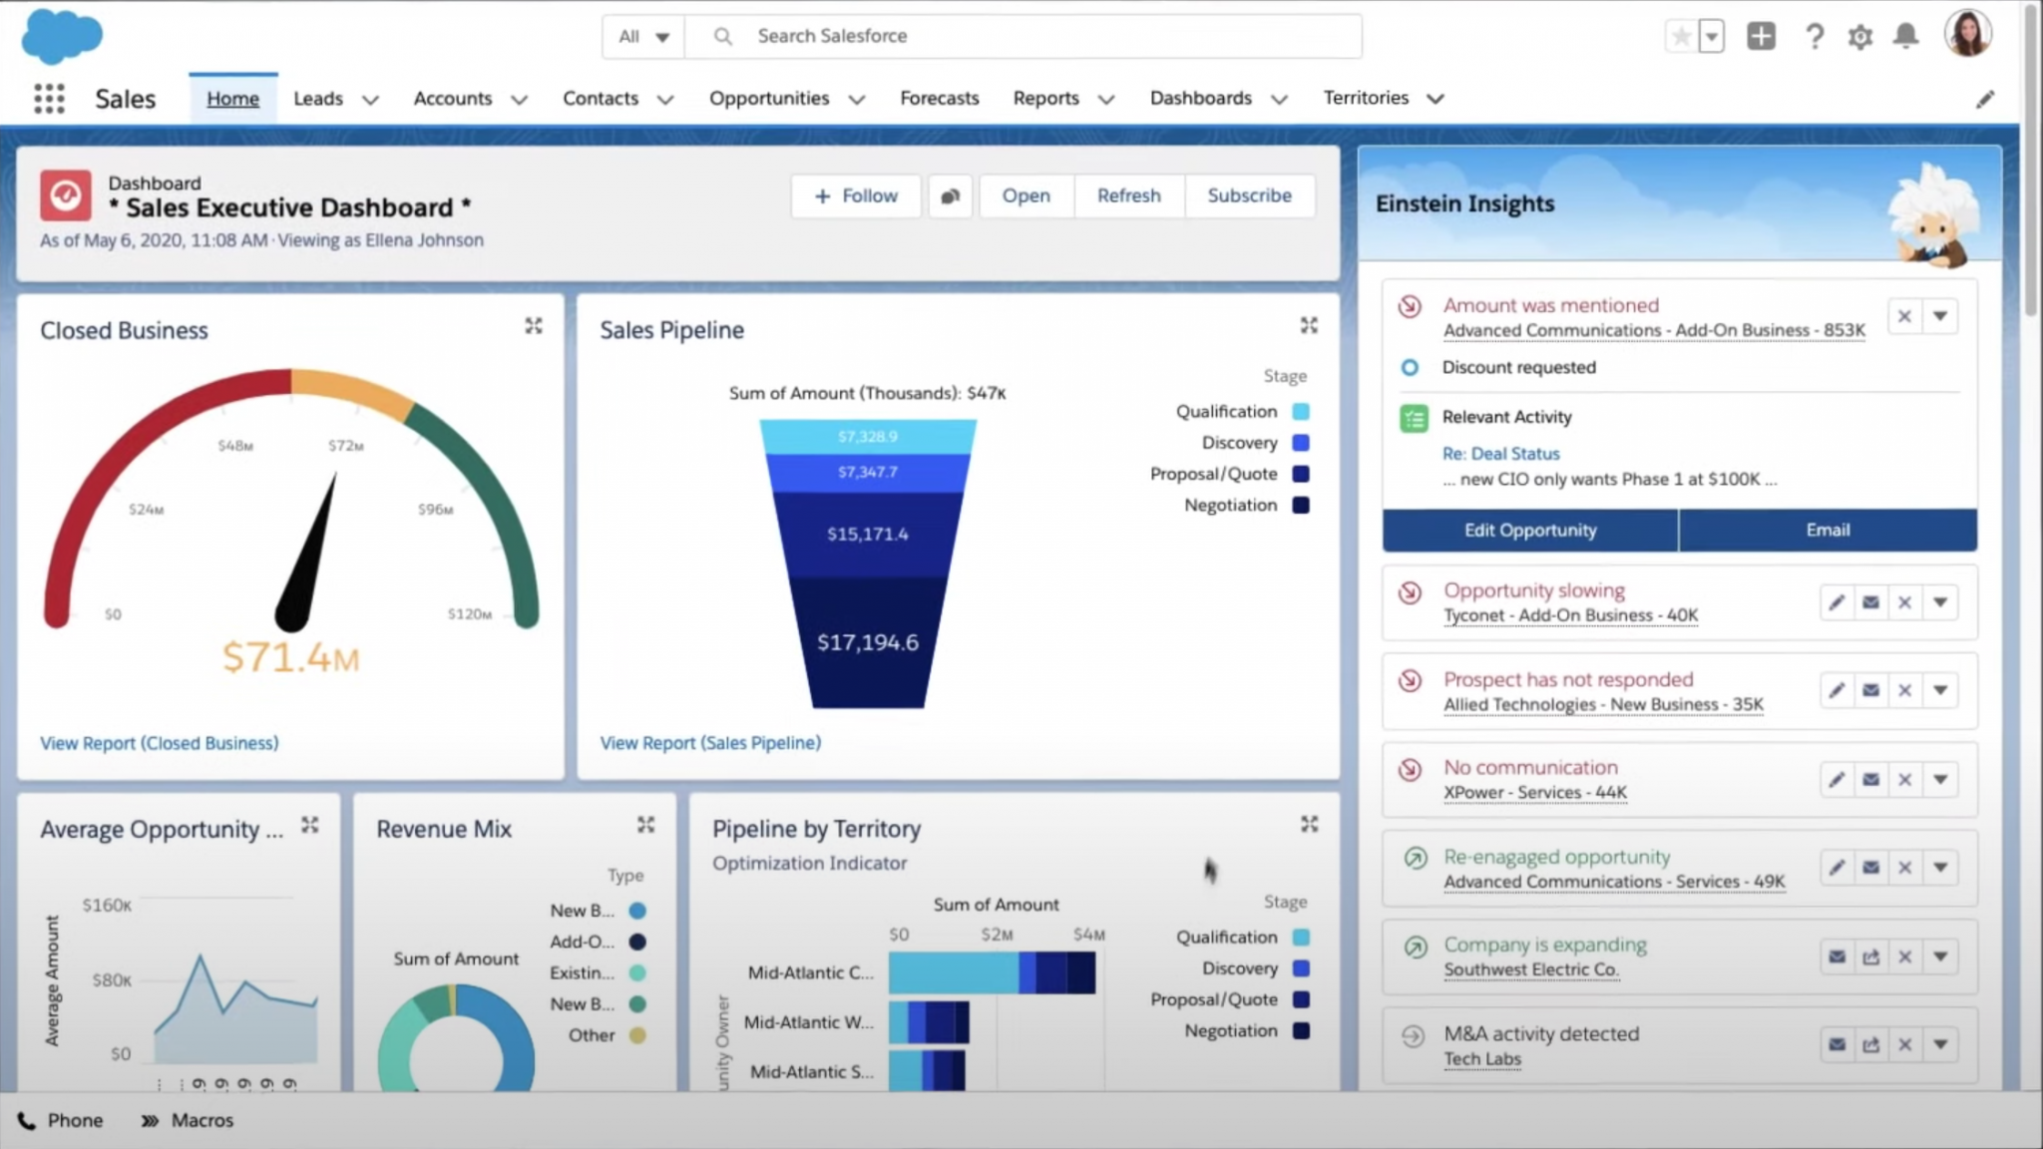Screen dimensions: 2043x1149
Task: Toggle the favorites star icon
Action: [x=1681, y=37]
